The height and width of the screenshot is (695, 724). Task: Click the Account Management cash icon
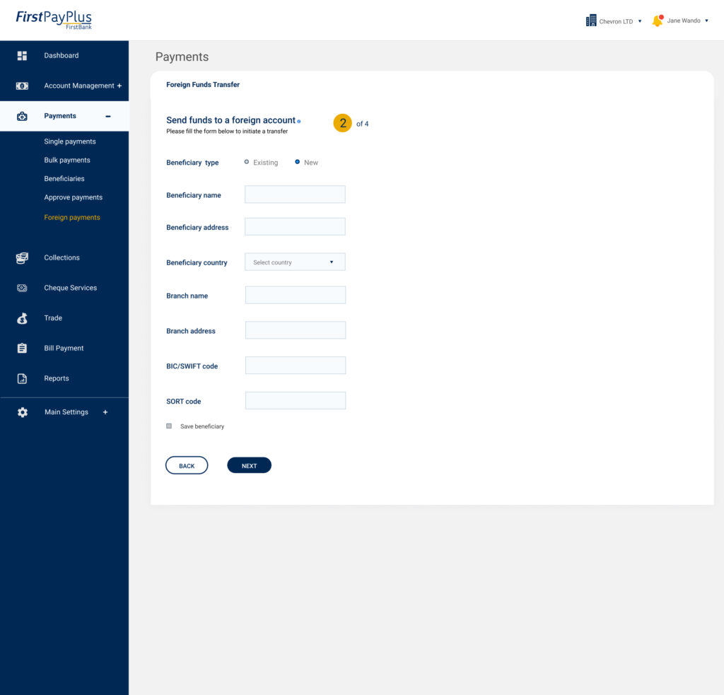[22, 86]
